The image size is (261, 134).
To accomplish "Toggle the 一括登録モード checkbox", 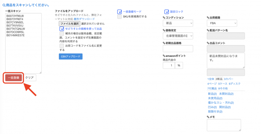I will (119, 12).
